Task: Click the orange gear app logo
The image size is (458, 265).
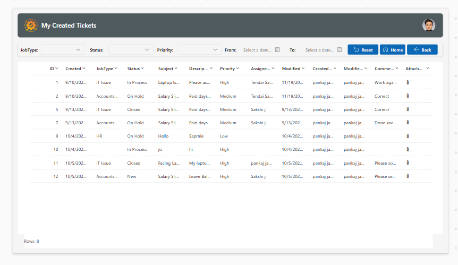Action: pyautogui.click(x=31, y=25)
